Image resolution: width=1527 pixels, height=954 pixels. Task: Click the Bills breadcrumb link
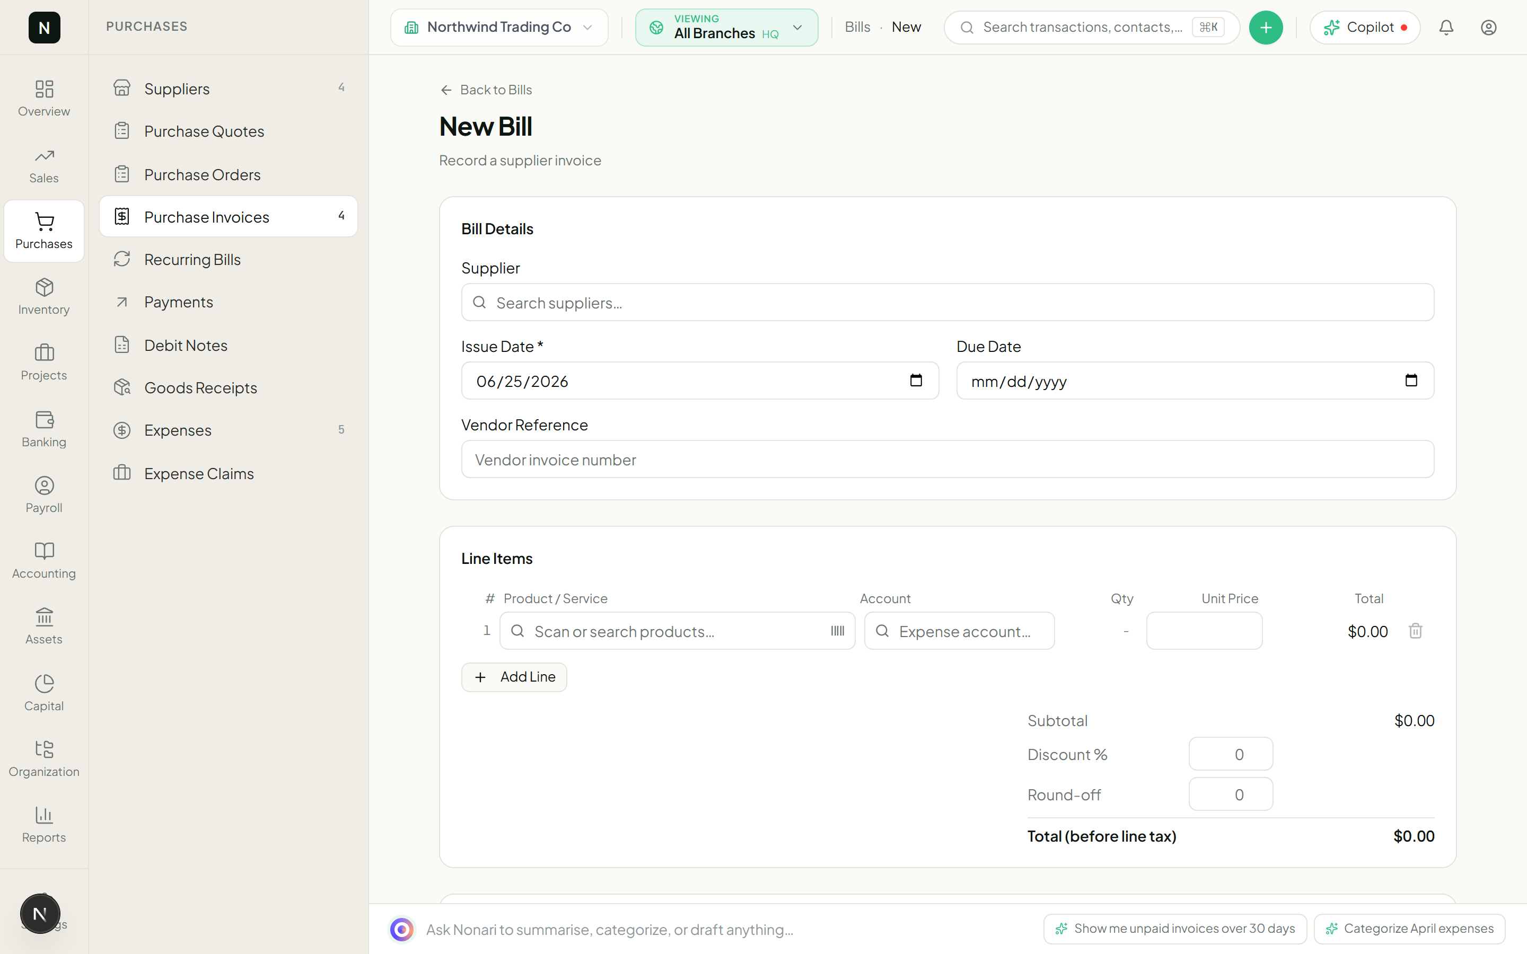[x=857, y=27]
